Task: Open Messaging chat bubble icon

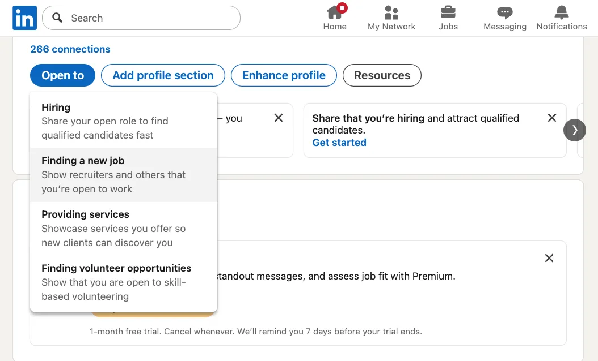Action: point(505,12)
